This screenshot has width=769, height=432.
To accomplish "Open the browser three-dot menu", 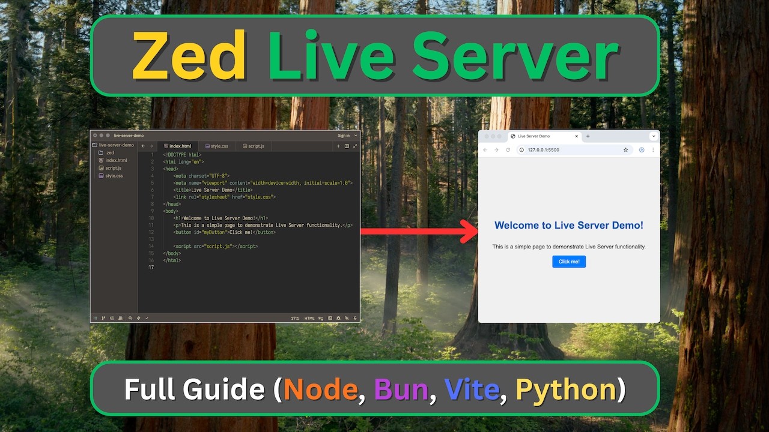I will pos(653,150).
